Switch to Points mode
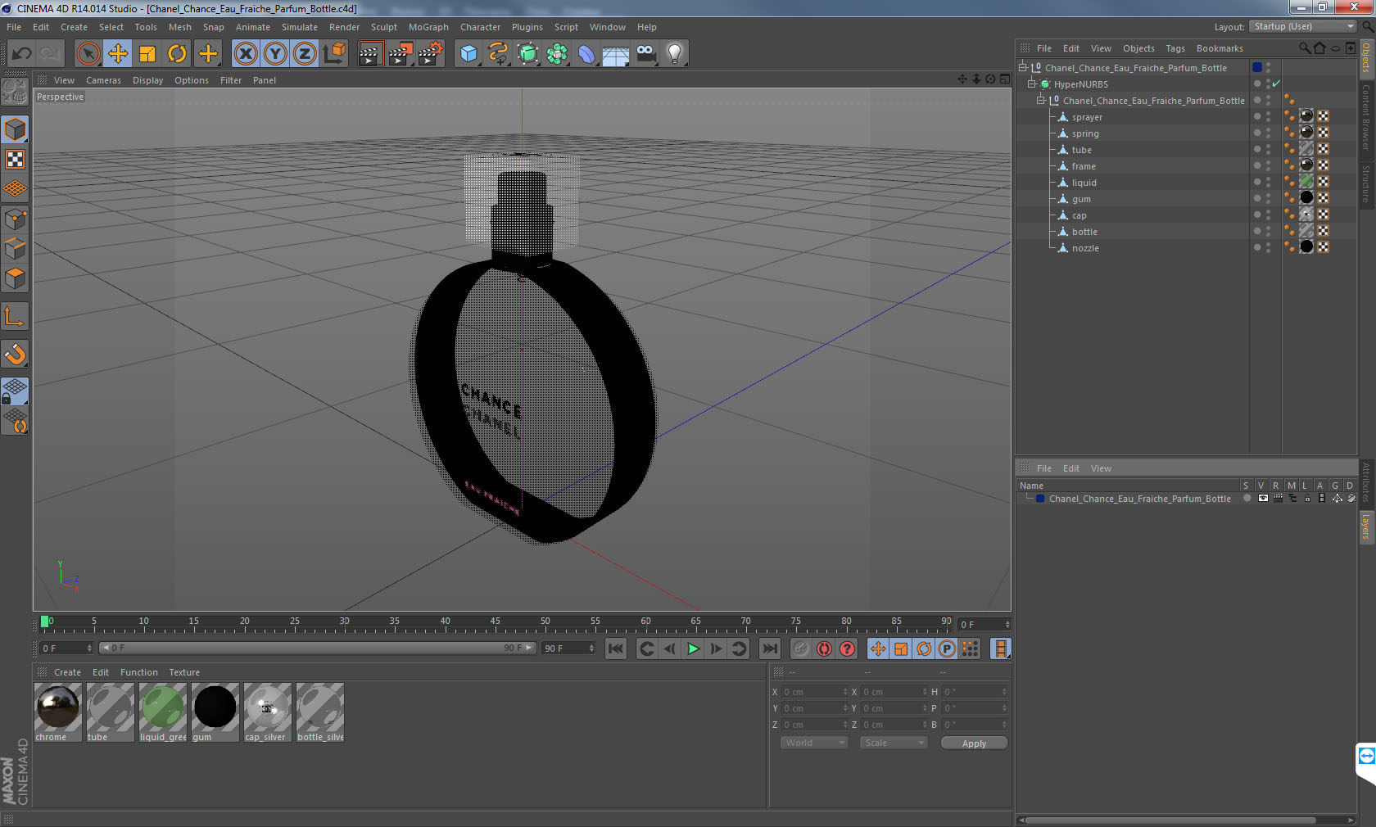The image size is (1376, 827). [x=15, y=219]
